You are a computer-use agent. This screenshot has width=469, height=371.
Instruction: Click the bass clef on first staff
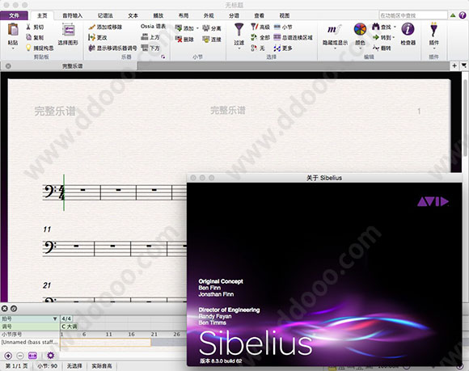49,192
